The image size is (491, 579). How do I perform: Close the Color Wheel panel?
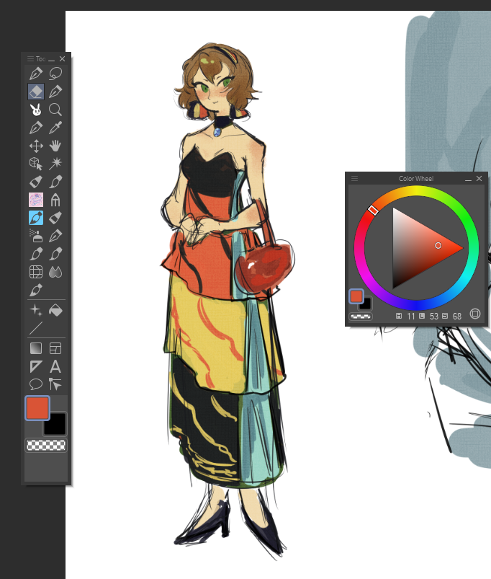pyautogui.click(x=479, y=178)
